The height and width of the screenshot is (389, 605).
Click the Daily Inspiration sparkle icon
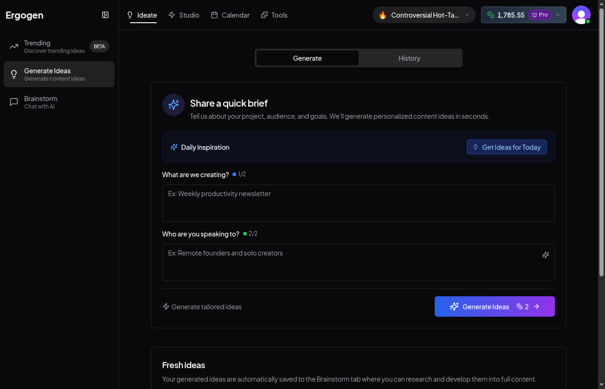[x=174, y=147]
